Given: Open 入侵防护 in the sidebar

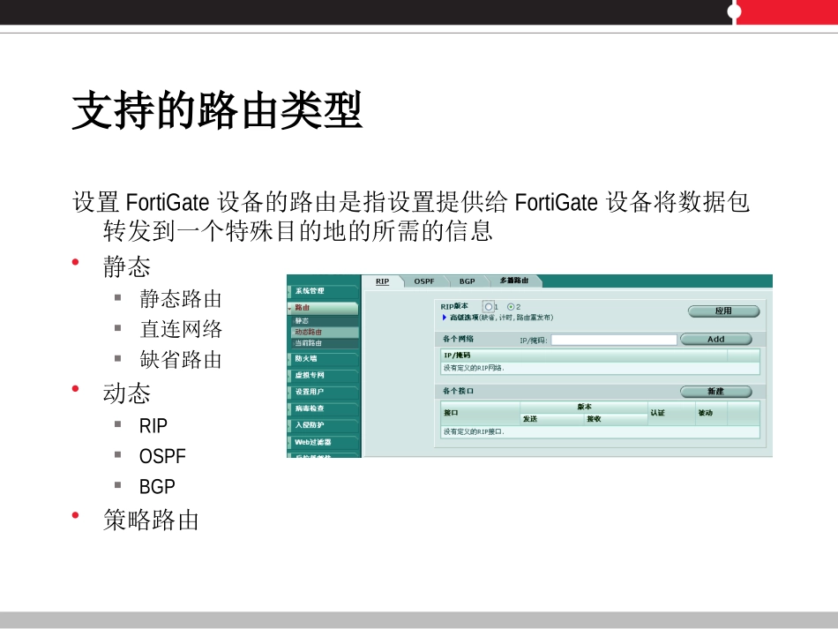Looking at the screenshot, I should coord(323,425).
